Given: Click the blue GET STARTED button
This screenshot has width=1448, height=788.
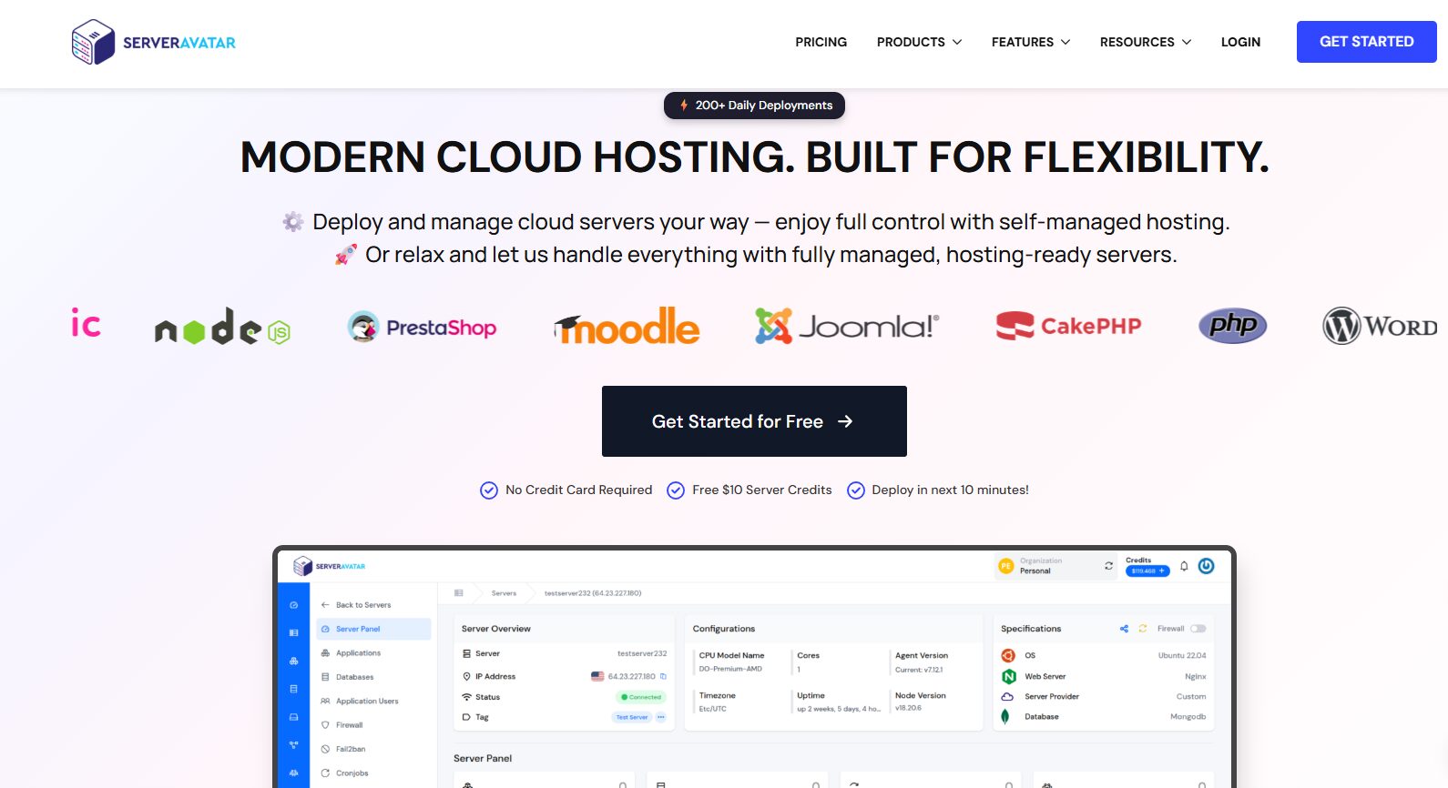Looking at the screenshot, I should (1366, 42).
